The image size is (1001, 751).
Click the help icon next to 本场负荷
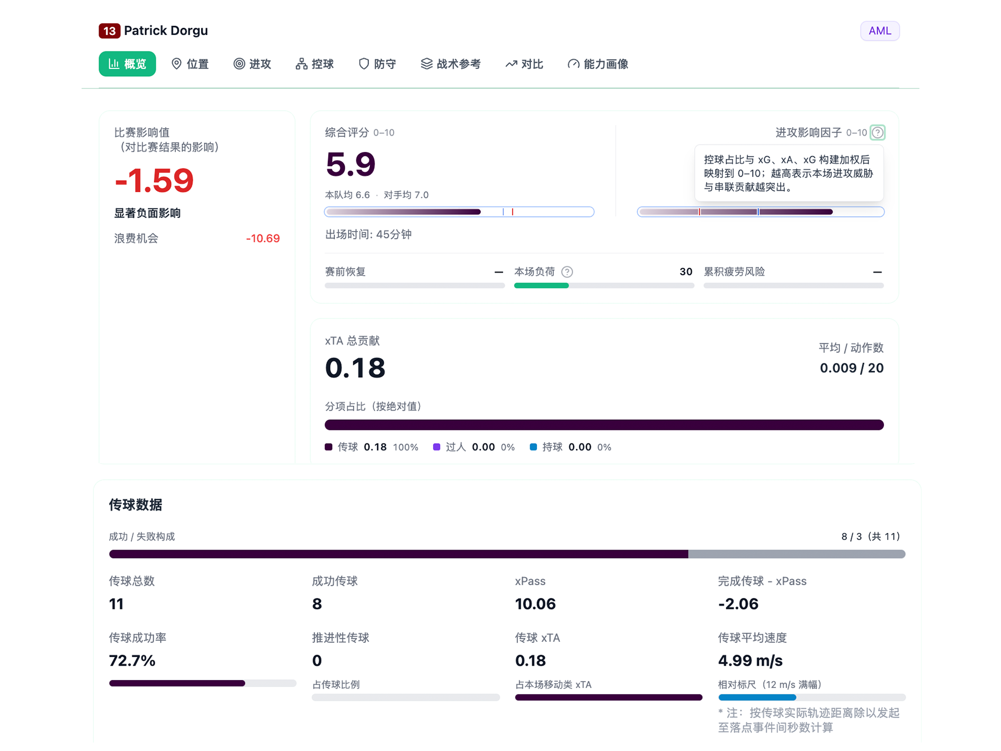click(567, 272)
